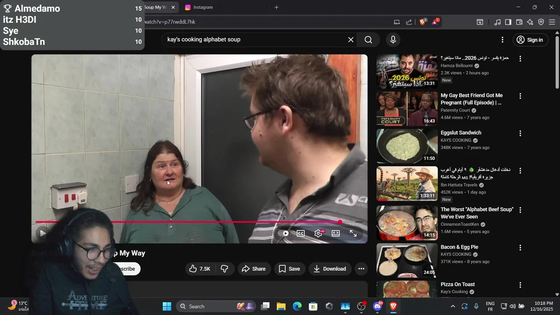Open options menu for Pizza On Toast

point(520,285)
